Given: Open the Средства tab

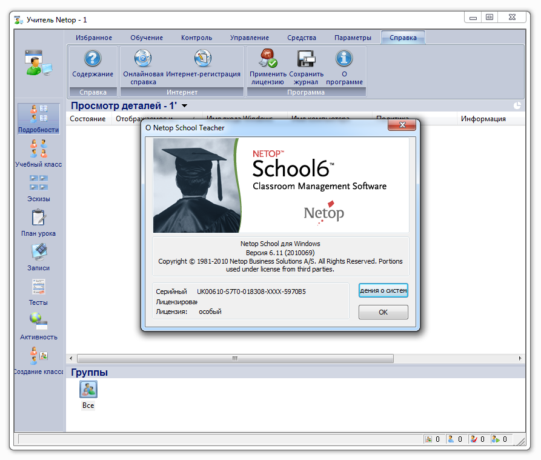Looking at the screenshot, I should tap(302, 38).
